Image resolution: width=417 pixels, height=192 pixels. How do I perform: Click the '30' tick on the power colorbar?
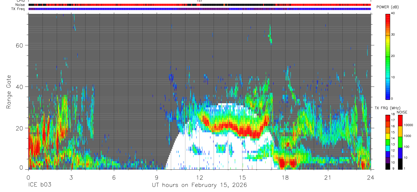click(393, 35)
